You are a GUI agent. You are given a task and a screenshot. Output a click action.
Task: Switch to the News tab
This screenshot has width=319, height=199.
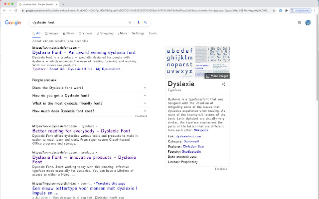click(69, 33)
